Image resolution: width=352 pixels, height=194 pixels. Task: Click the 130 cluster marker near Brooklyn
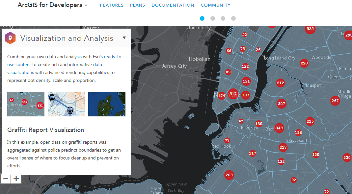(x=258, y=124)
